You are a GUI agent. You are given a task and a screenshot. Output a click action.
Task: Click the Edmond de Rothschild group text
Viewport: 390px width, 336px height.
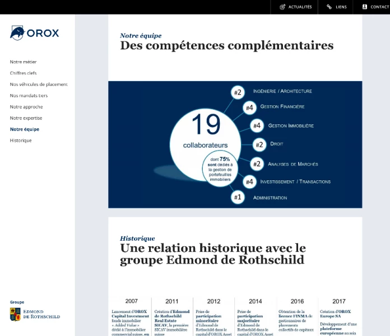41,314
